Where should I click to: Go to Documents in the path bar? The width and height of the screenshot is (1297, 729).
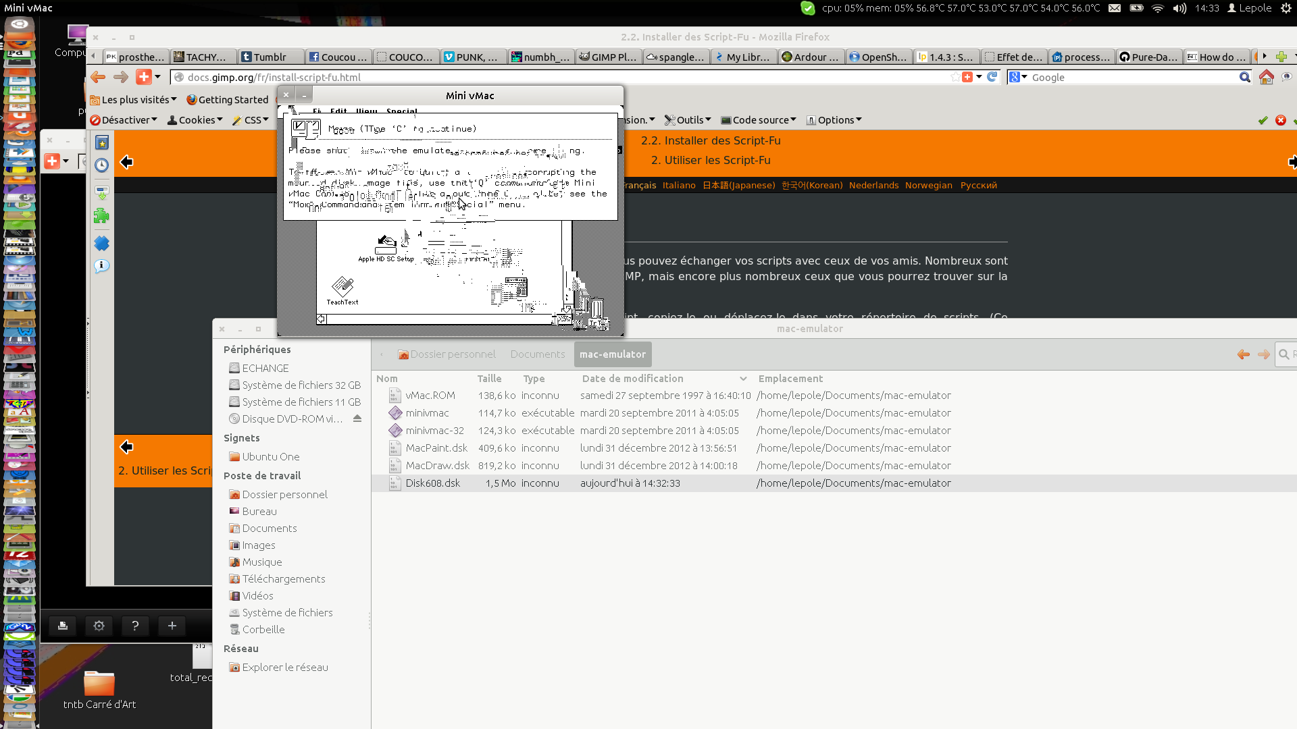(538, 354)
